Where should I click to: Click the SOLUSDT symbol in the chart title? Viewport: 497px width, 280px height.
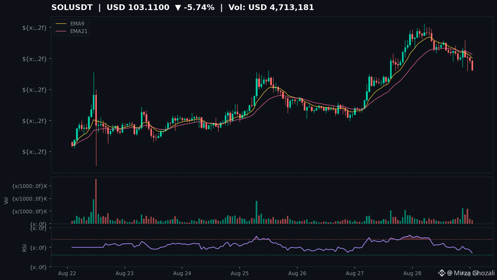pyautogui.click(x=72, y=7)
